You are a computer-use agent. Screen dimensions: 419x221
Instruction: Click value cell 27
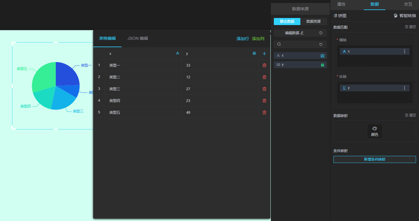click(220, 89)
